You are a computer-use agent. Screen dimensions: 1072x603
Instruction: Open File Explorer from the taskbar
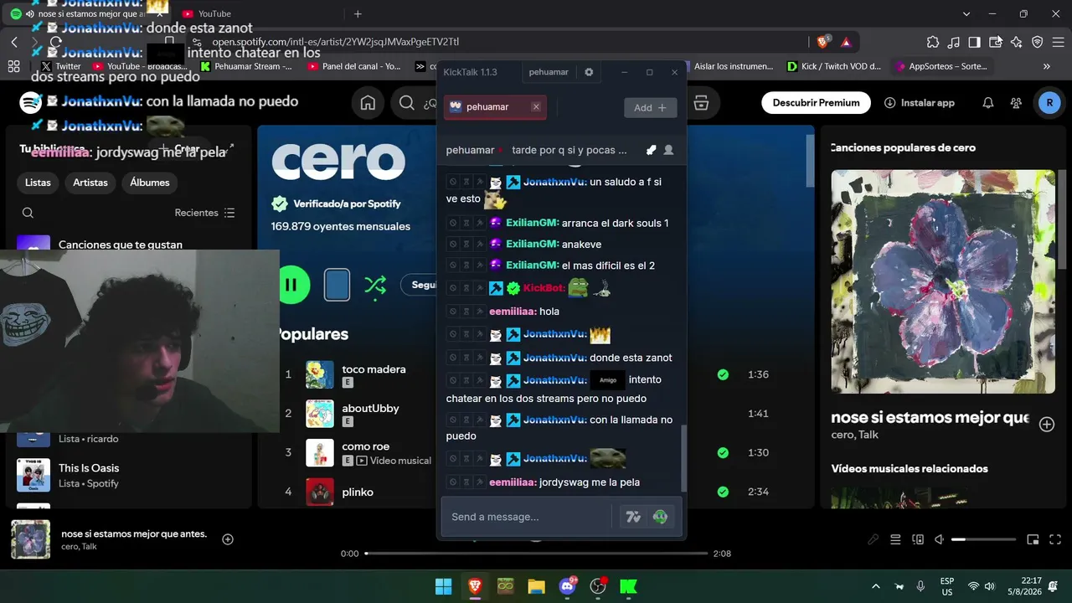536,586
